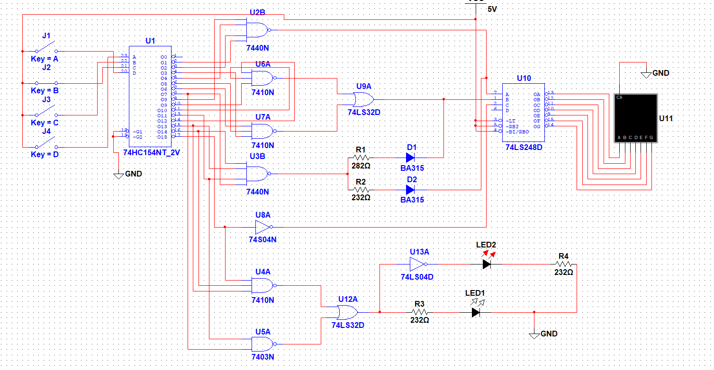714x370 pixels.
Task: Select the U1 74HC154NT decoder chip
Action: [150, 96]
